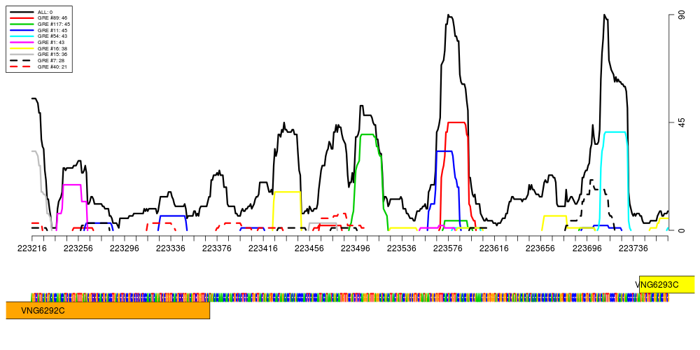Click the top of the tall cyan peak
Screen dimensions: 700x350
click(615, 132)
